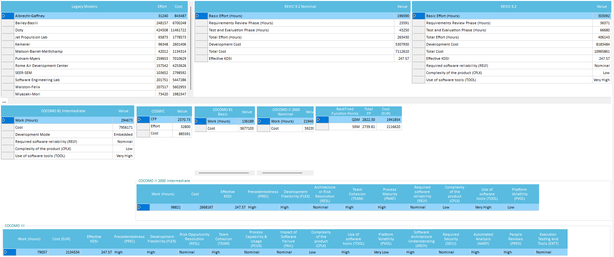Click the row arrow in COCOMO II 2000 Intermediate

point(139,207)
